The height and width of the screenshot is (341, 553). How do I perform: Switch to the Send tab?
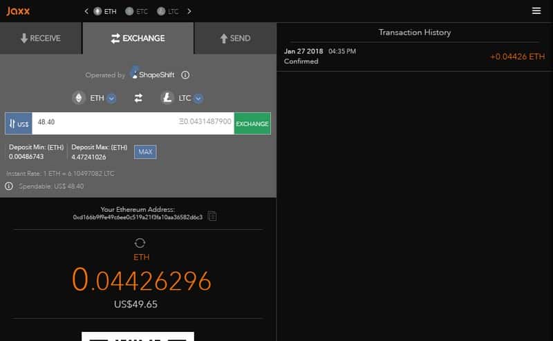click(235, 38)
